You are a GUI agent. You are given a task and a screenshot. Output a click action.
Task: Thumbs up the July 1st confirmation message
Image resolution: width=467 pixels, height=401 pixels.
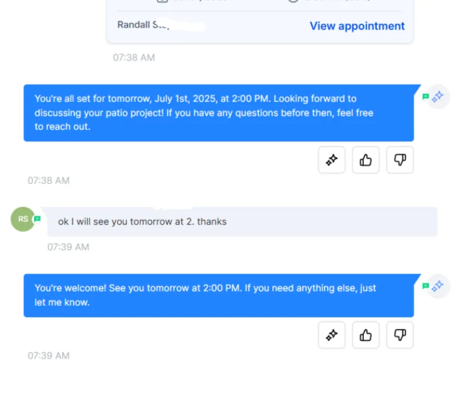point(366,160)
